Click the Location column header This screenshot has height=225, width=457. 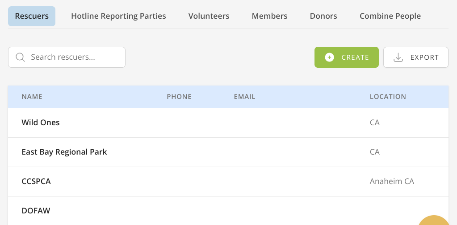pyautogui.click(x=388, y=97)
